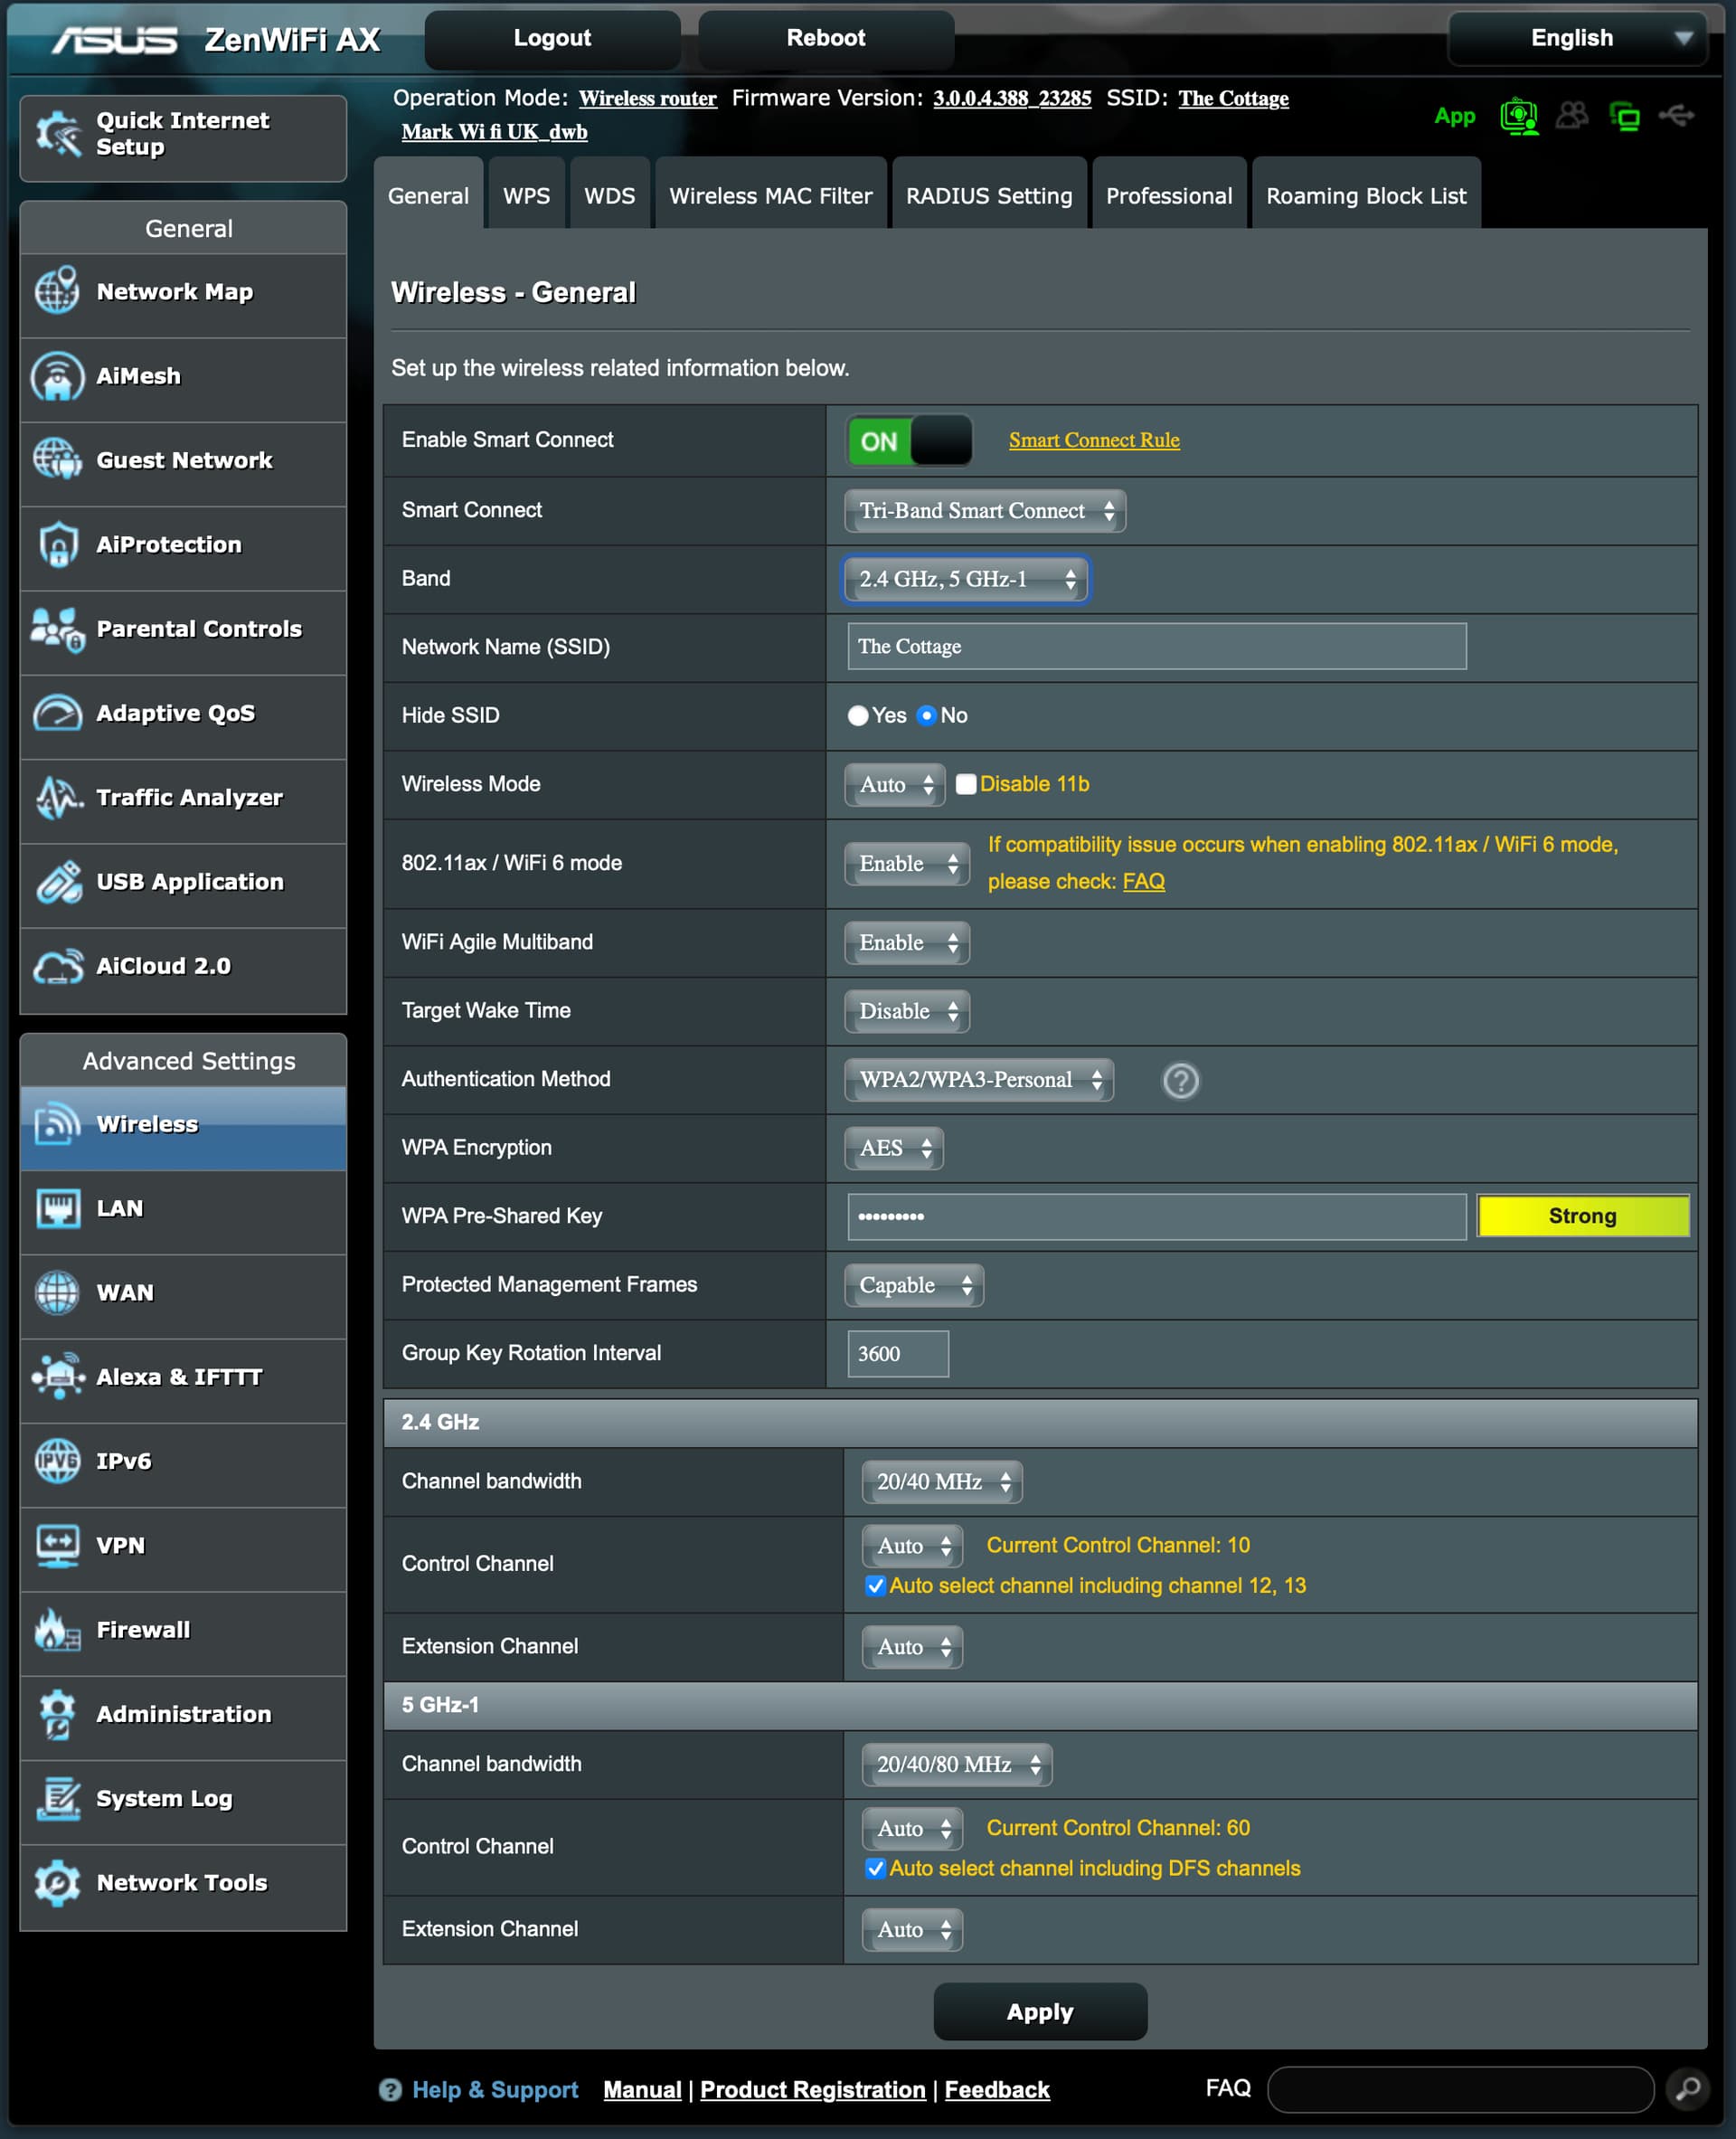This screenshot has width=1736, height=2139.
Task: Open the Authentication Method dropdown
Action: point(978,1080)
